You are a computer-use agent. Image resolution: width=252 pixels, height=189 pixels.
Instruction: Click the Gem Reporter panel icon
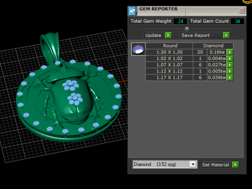click(132, 11)
